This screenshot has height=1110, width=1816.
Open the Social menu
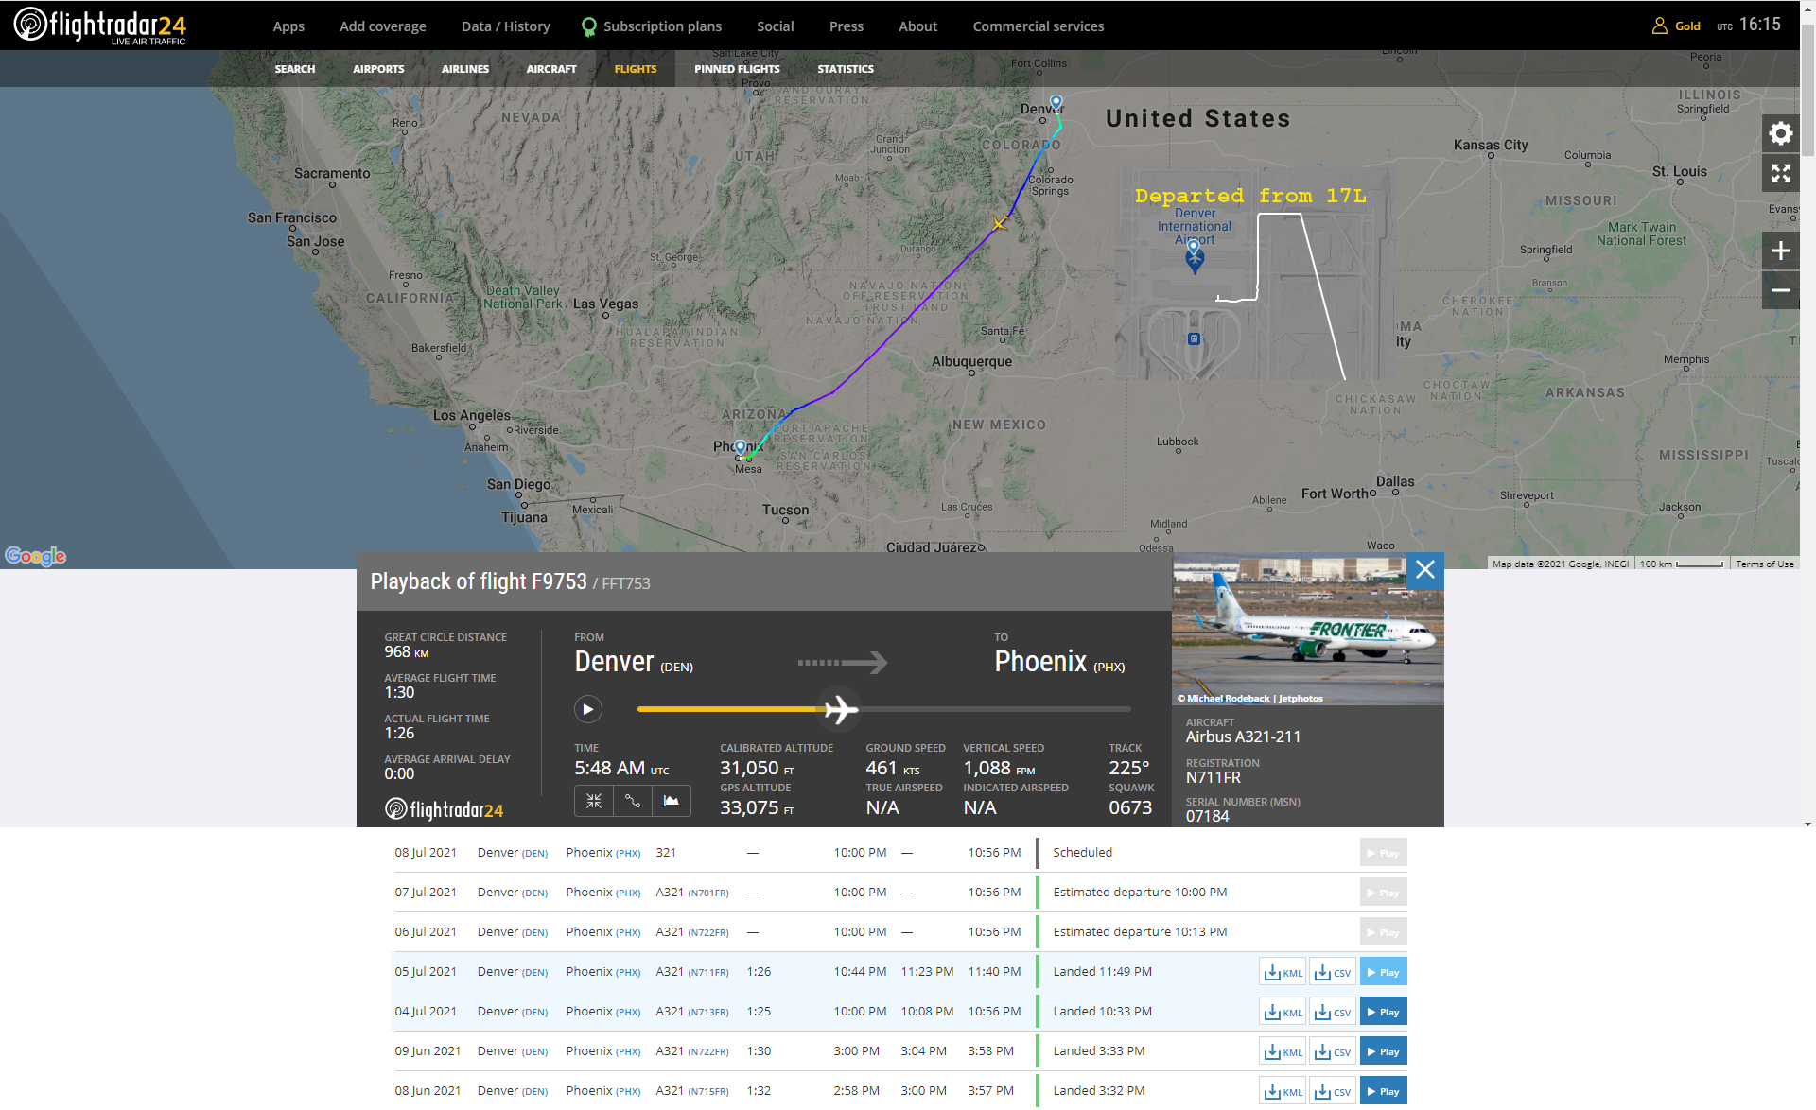776,26
